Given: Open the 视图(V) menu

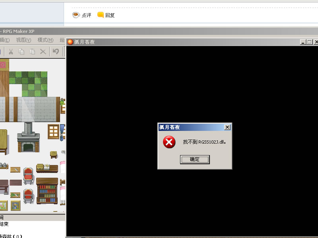Looking at the screenshot, I should pyautogui.click(x=23, y=40).
